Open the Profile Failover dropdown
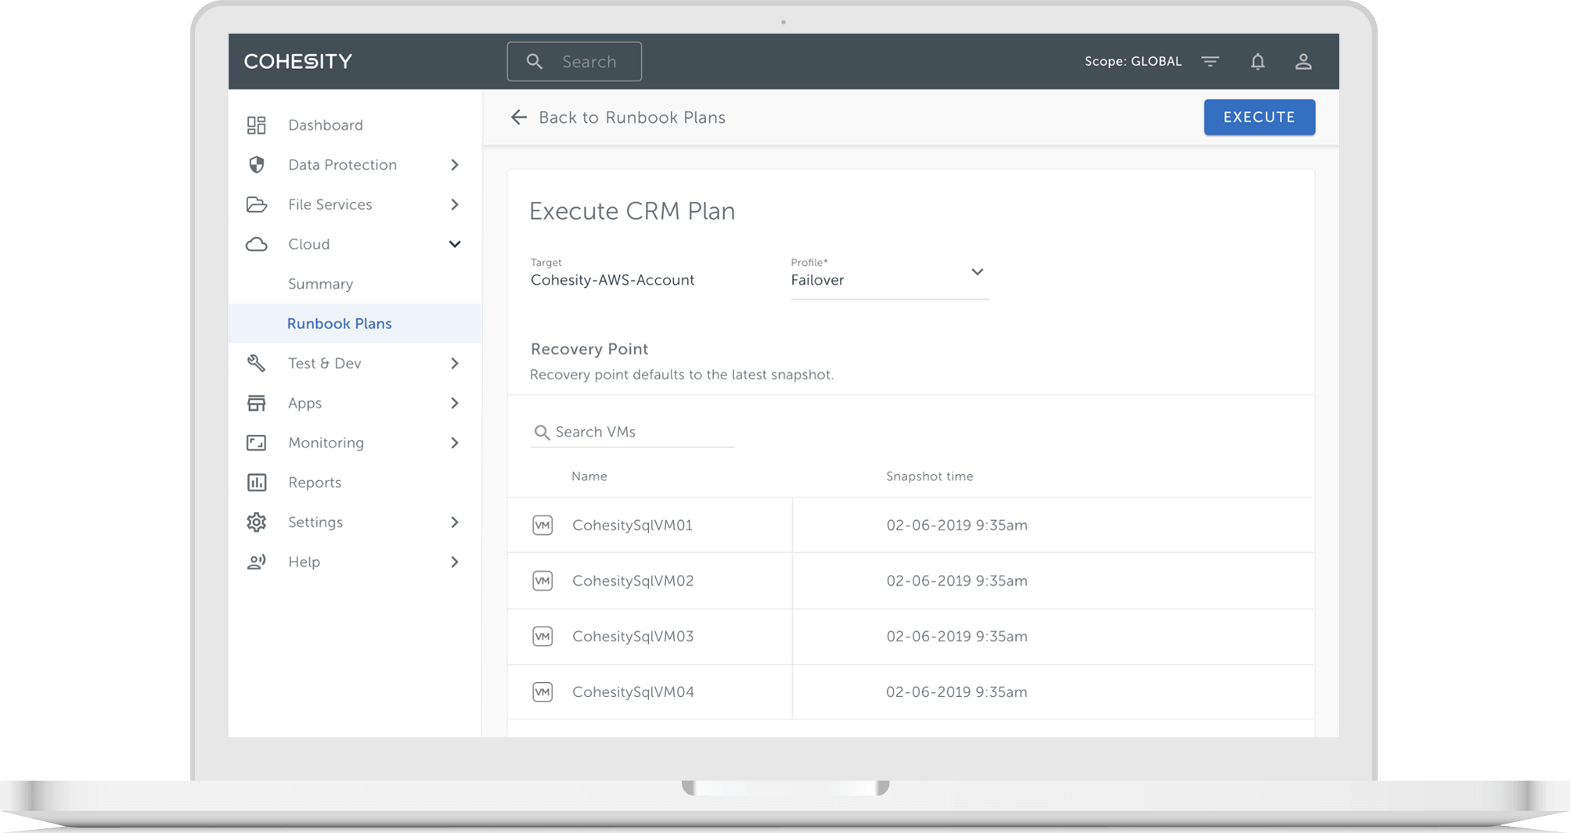Screen dimensions: 1571x833 889,277
